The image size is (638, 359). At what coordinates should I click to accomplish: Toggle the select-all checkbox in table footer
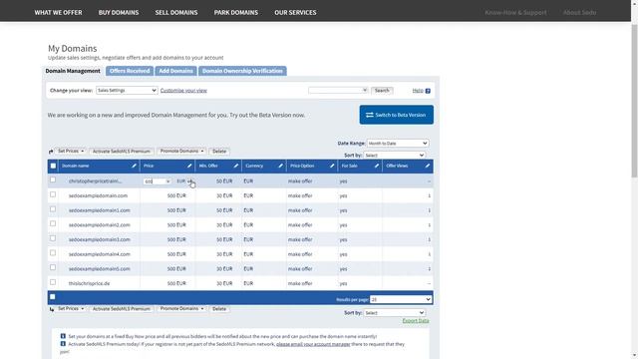click(53, 297)
